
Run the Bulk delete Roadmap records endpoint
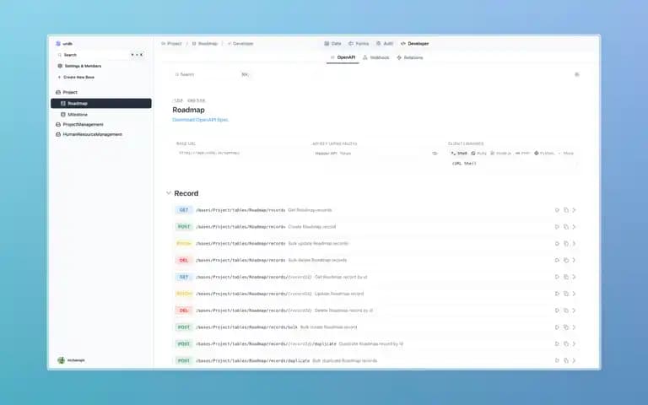(557, 261)
